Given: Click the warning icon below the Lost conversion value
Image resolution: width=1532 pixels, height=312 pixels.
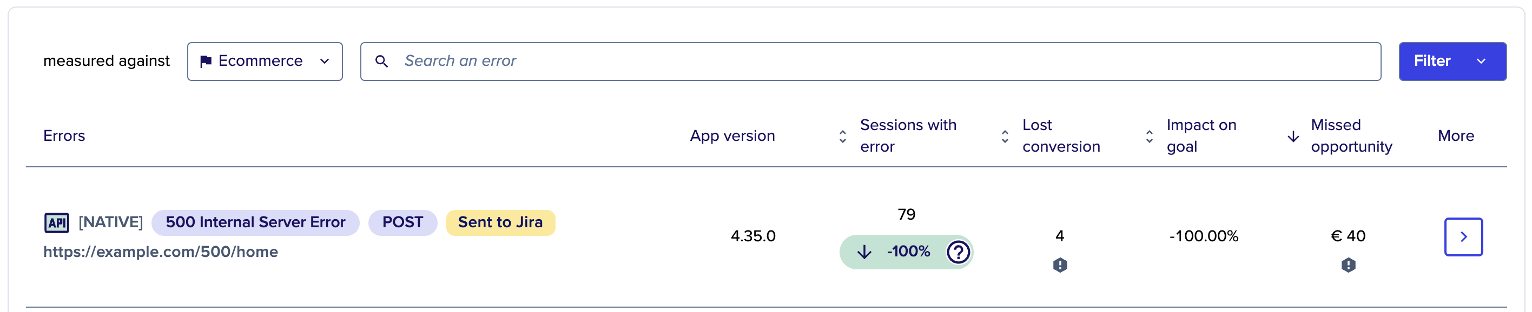Looking at the screenshot, I should coord(1060,265).
